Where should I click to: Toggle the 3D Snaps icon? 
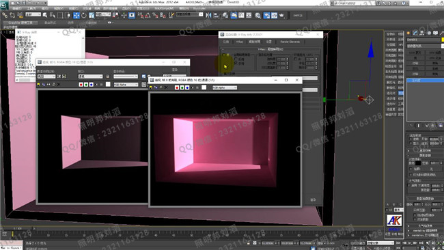tap(141, 15)
